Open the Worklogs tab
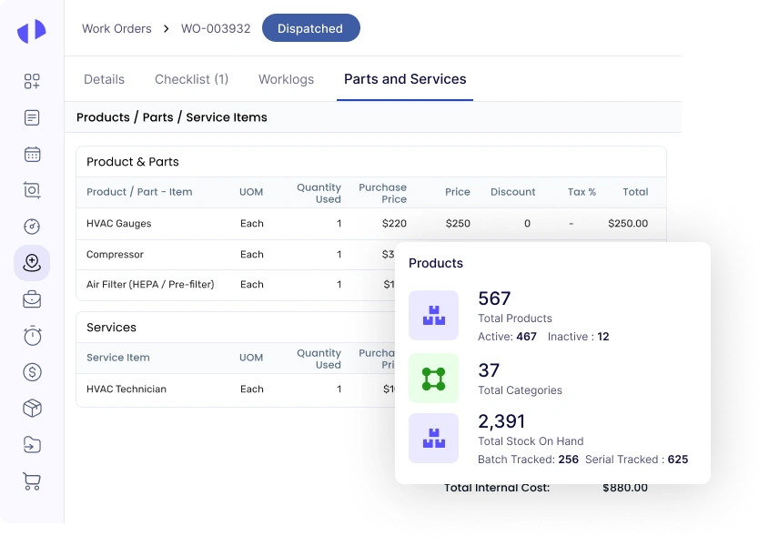The height and width of the screenshot is (546, 769). tap(286, 79)
